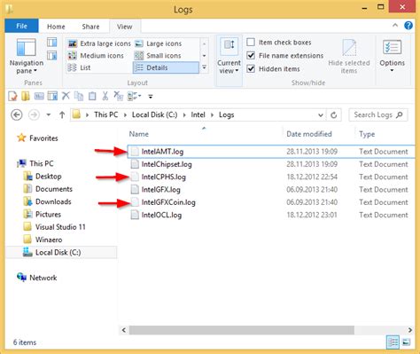Enable Item check boxes
Viewport: 420px width, 354px height.
point(251,43)
